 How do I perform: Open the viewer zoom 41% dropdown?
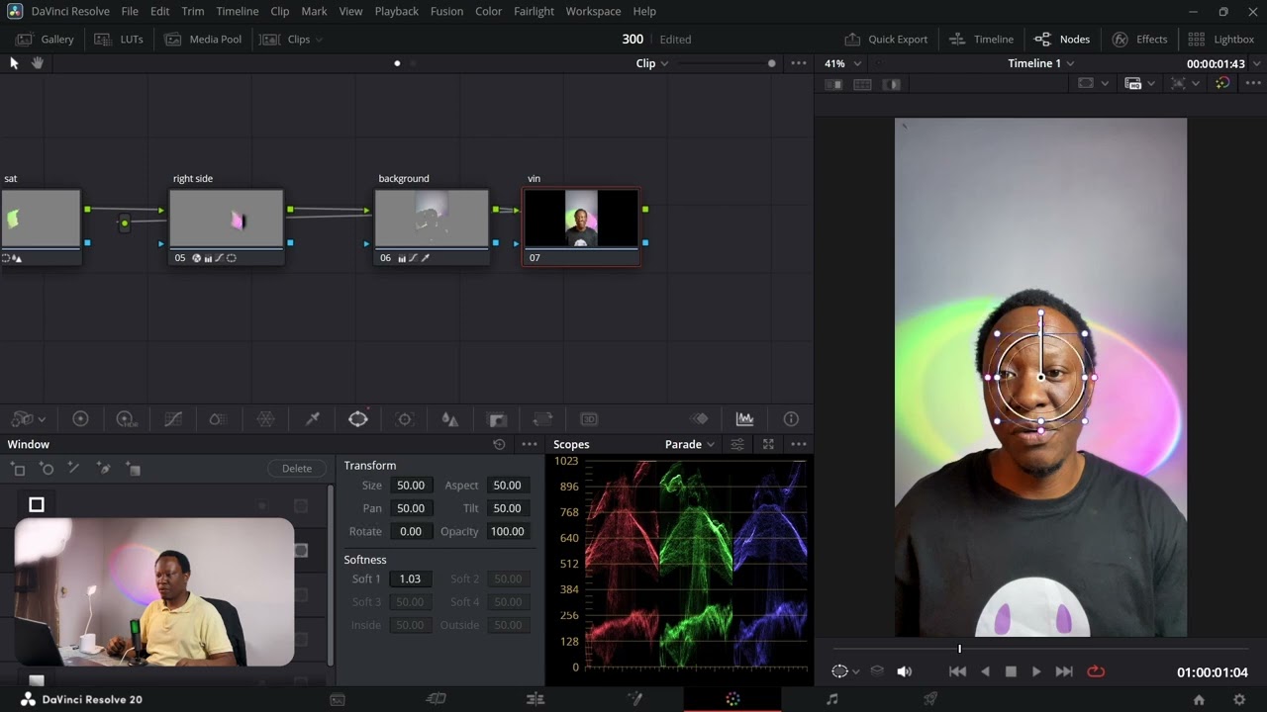click(843, 63)
